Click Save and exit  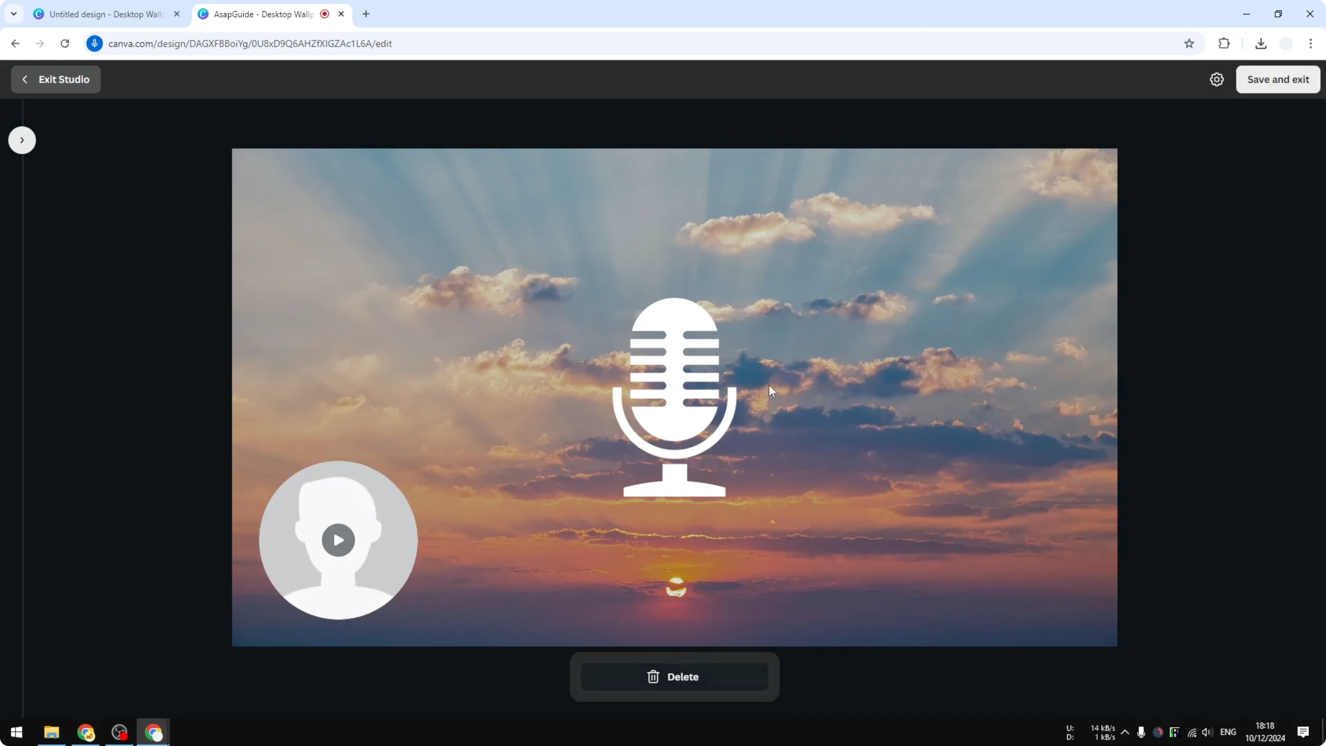[x=1279, y=79]
